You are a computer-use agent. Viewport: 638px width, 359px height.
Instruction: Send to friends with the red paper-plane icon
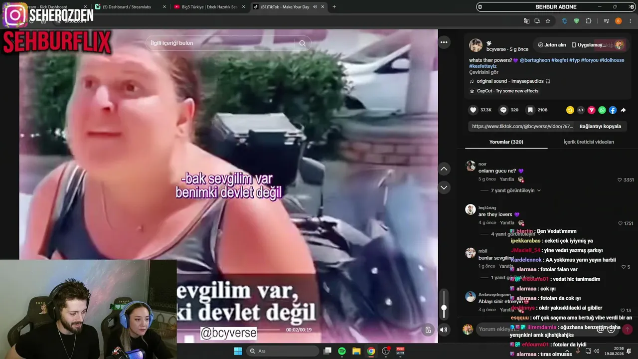(x=592, y=110)
